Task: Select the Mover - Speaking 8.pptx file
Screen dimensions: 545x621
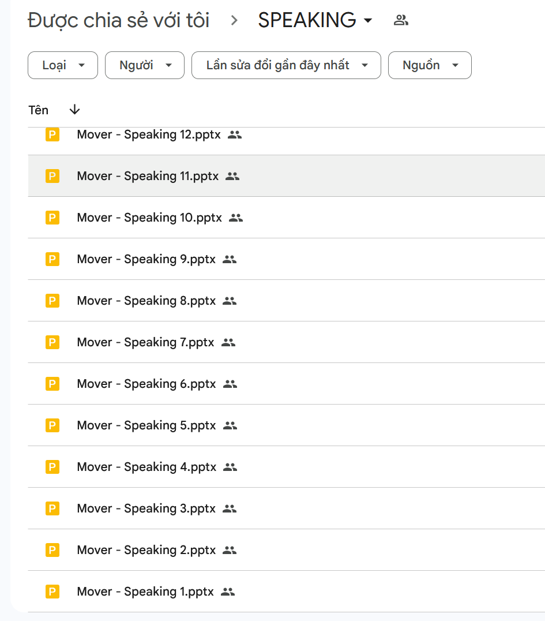Action: click(x=146, y=301)
